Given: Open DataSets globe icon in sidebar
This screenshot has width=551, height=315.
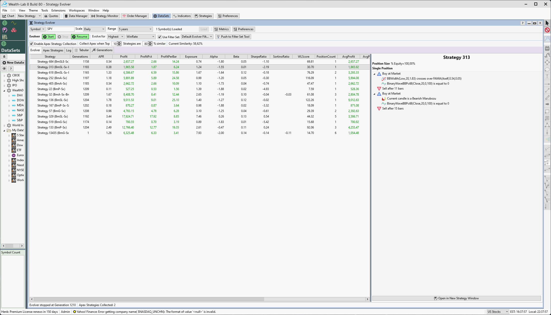Looking at the screenshot, I should click(4, 23).
